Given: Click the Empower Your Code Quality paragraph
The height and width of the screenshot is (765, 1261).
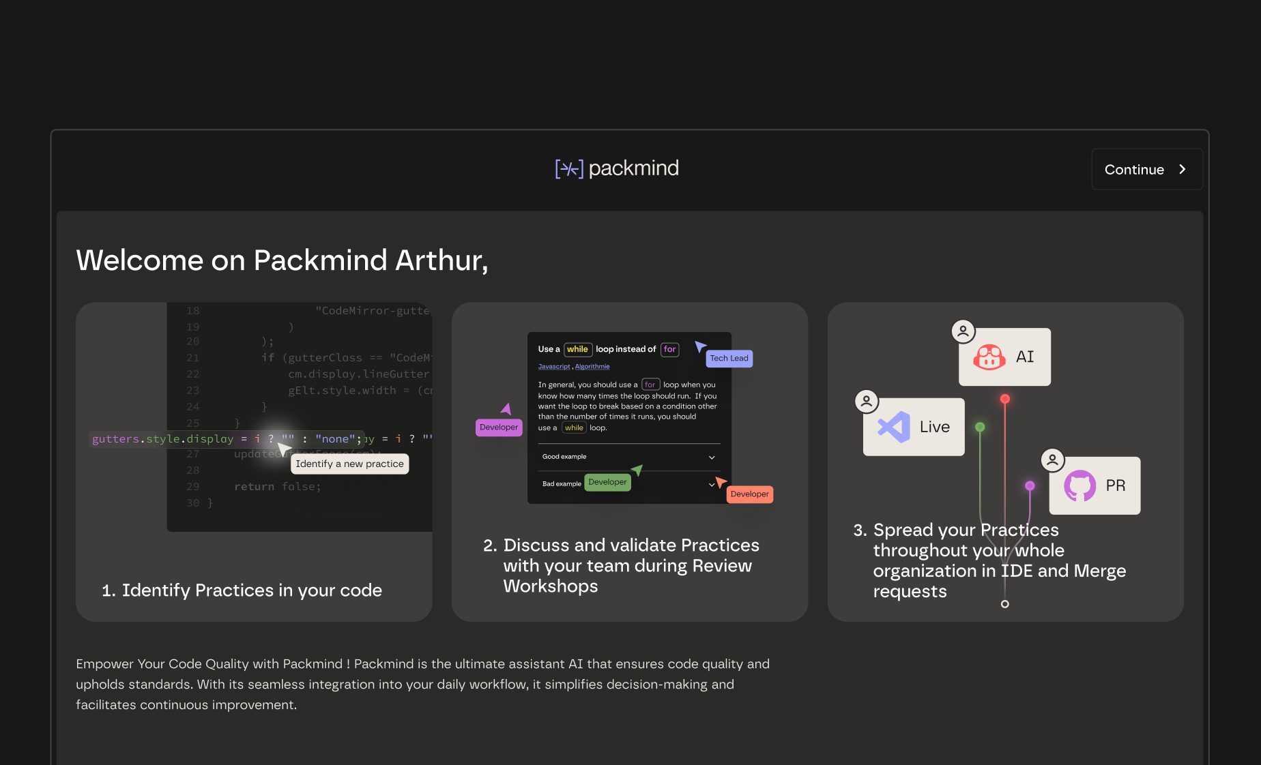Looking at the screenshot, I should point(423,684).
